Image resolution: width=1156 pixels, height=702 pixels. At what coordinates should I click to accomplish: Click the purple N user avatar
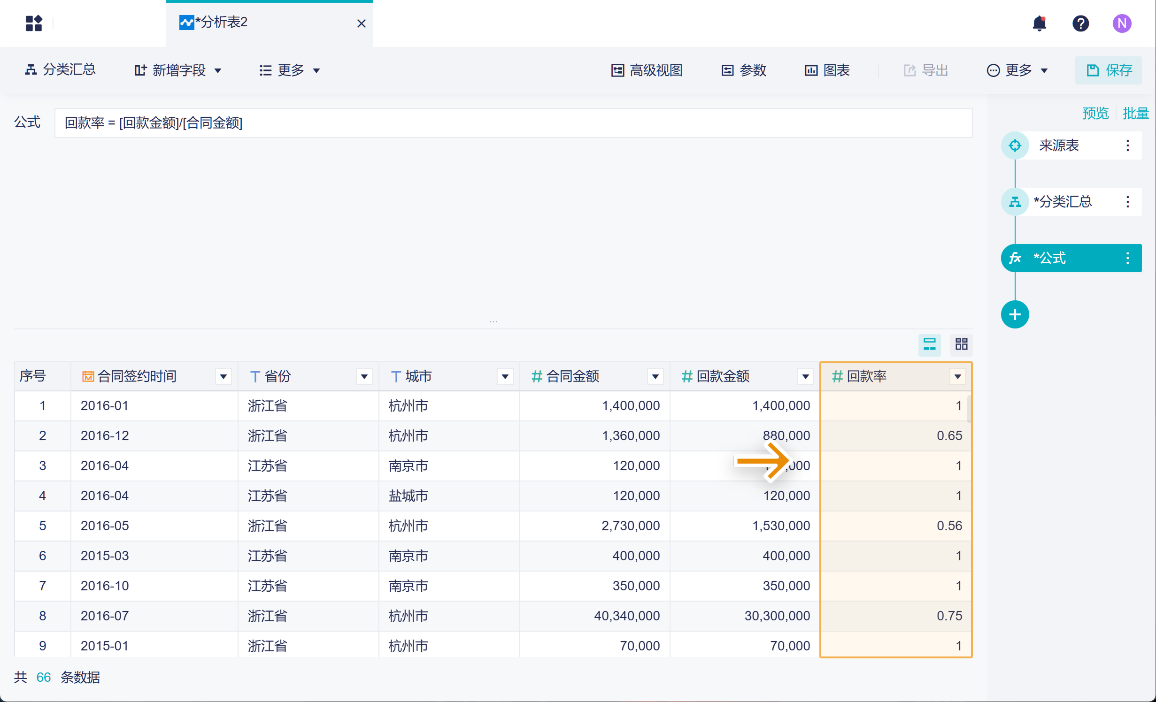[1122, 23]
